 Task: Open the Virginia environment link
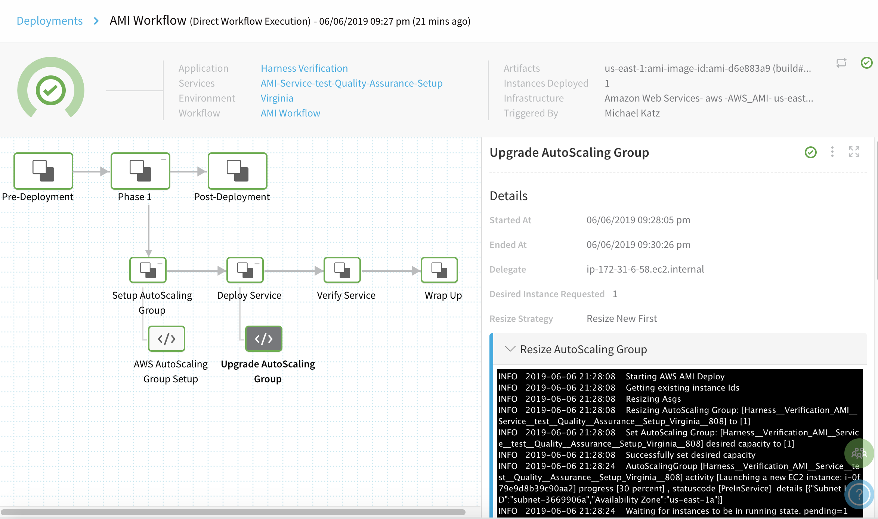click(277, 98)
